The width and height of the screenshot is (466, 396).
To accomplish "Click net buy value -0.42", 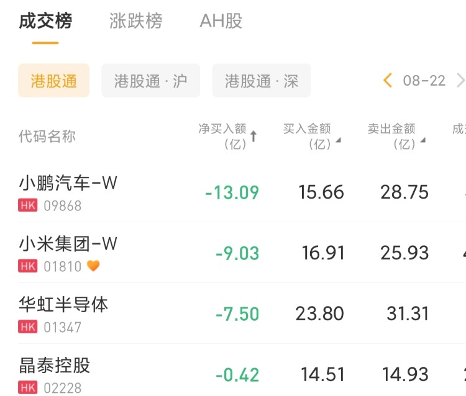I will (237, 375).
